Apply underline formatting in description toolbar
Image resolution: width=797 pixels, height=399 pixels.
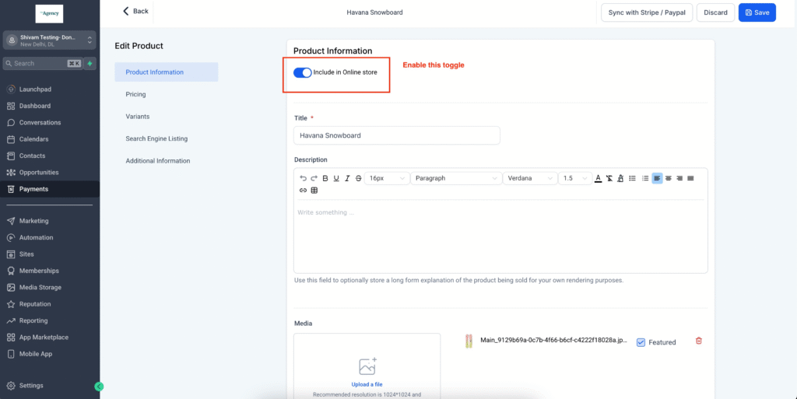pyautogui.click(x=336, y=178)
